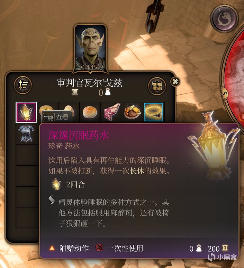
Task: Open the round button at top right
Action: click(224, 19)
